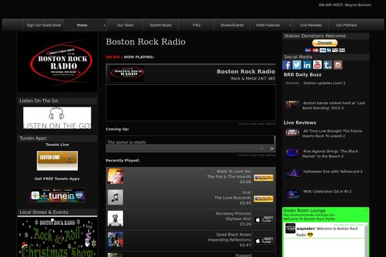Open the LinkedIn social media icon

tap(307, 65)
